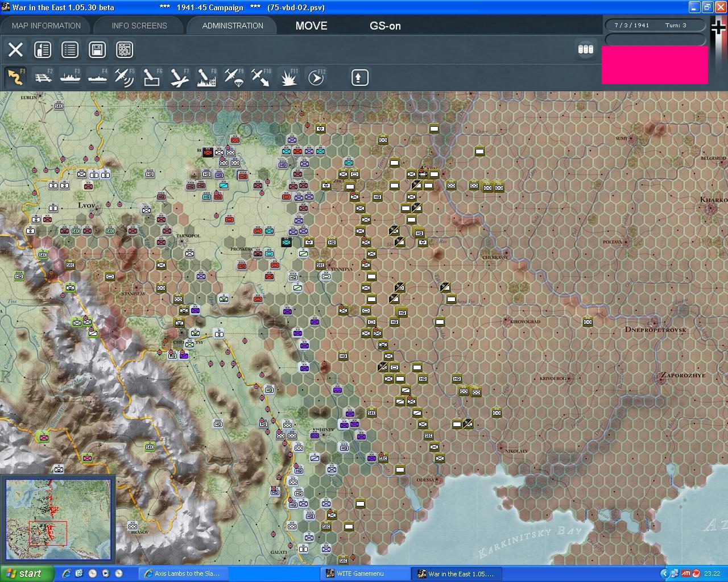Switch to Axis Lambs to the Sla... taskbar window
Viewport: 728px width, 582px height.
point(184,573)
